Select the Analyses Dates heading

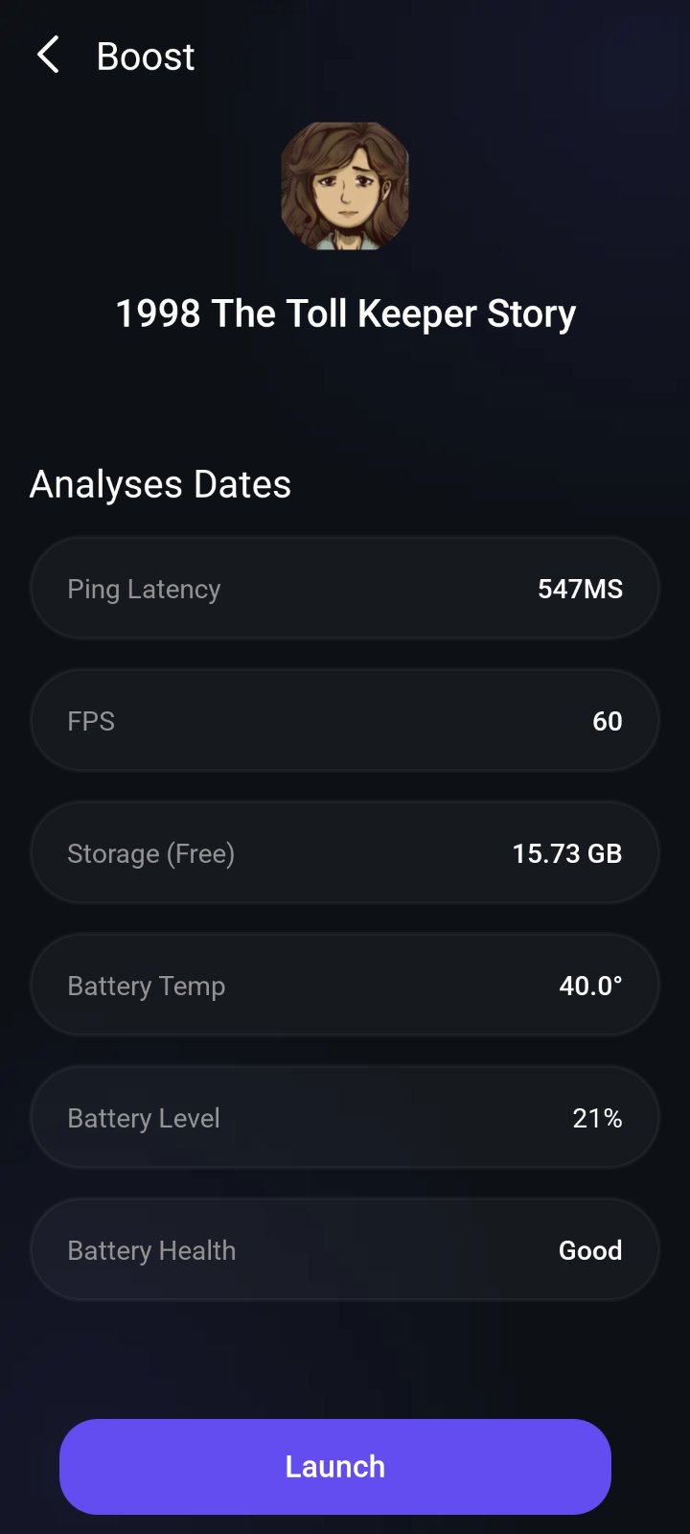(160, 484)
